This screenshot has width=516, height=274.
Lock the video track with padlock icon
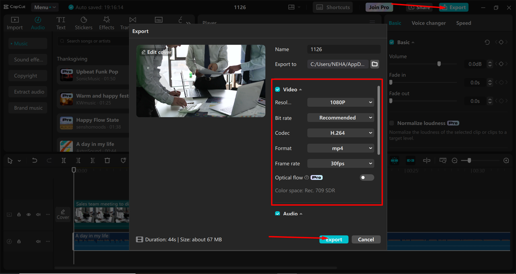(19, 215)
